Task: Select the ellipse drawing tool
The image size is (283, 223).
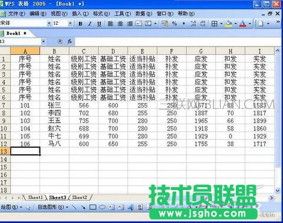Action: pos(102,207)
